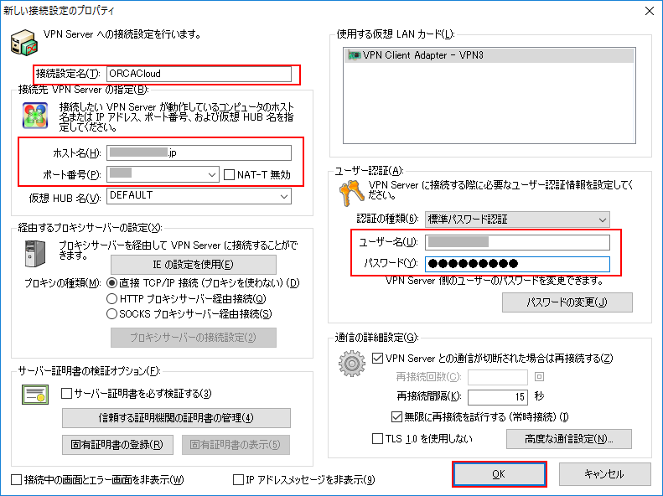
Task: Expand the 仮想 HUB 名 DEFAULT dropdown
Action: tap(284, 196)
